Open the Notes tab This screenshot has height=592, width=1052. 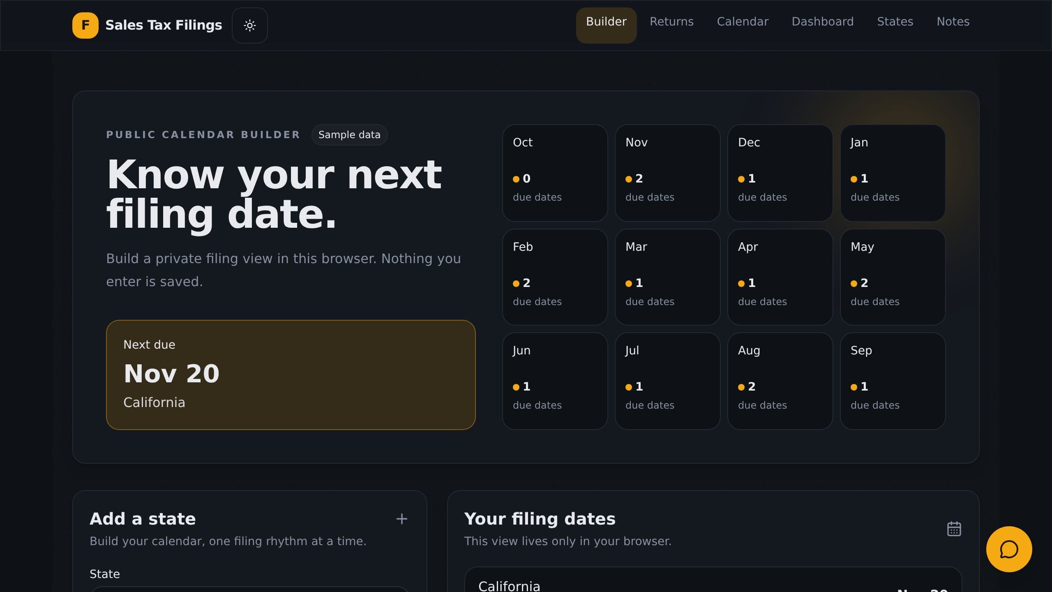pyautogui.click(x=953, y=21)
